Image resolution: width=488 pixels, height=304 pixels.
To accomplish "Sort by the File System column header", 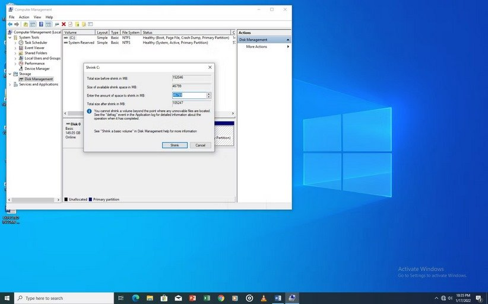I will [131, 32].
